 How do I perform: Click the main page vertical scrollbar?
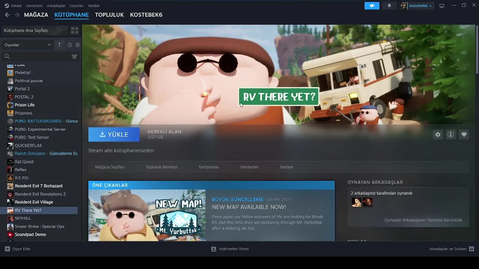coord(477,49)
